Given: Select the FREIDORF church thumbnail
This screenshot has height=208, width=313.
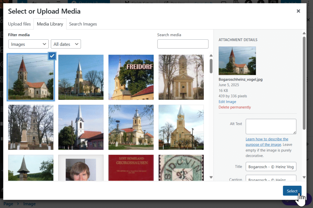Looking at the screenshot, I should click(131, 77).
